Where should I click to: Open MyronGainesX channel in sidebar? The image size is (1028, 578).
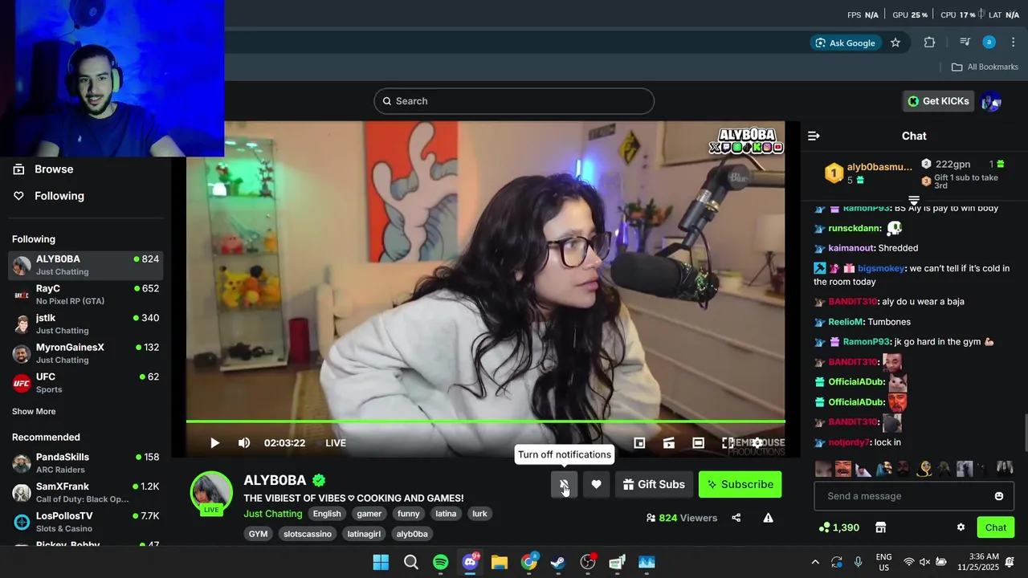click(x=85, y=353)
